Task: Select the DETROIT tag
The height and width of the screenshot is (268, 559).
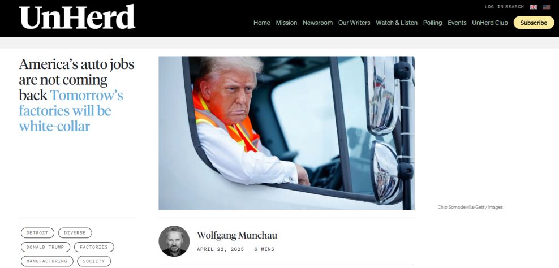Action: (37, 233)
